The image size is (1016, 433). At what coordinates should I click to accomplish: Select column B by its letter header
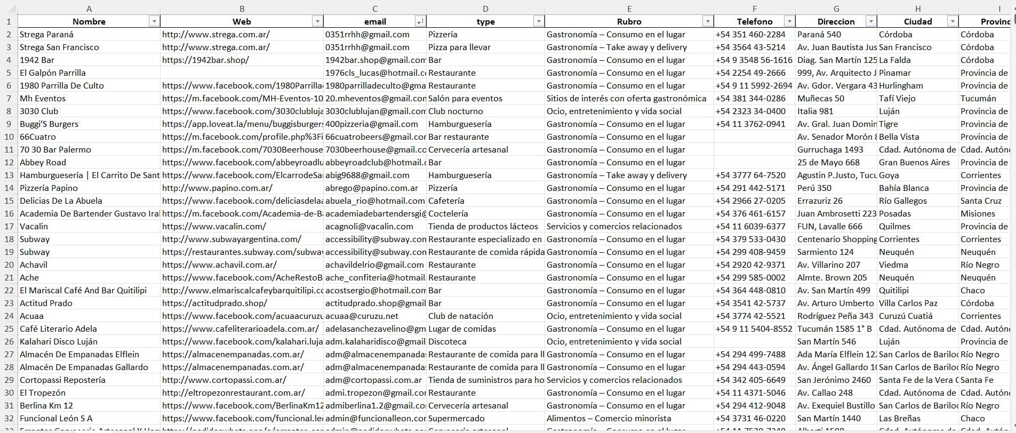242,8
